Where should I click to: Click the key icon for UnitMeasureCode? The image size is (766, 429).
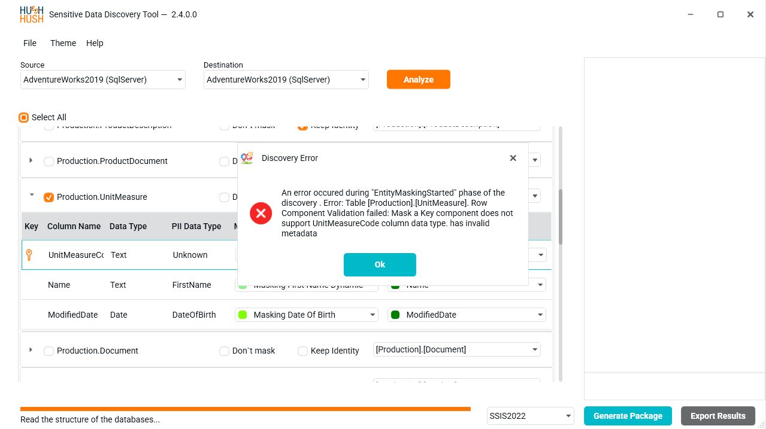[x=29, y=255]
